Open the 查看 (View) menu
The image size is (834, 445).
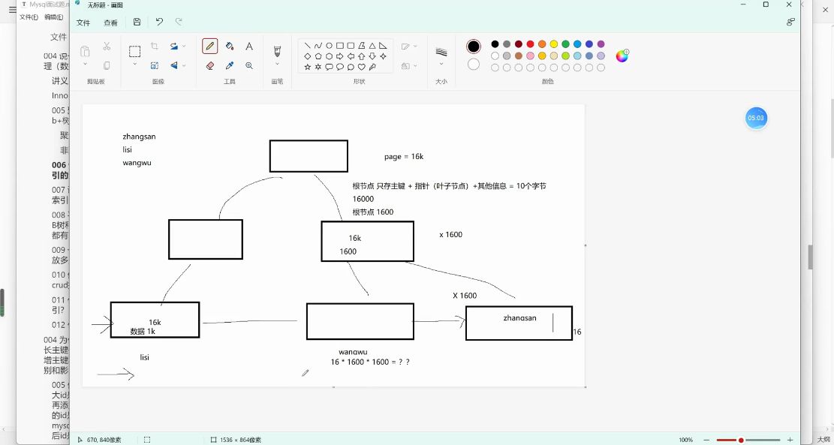tap(110, 23)
